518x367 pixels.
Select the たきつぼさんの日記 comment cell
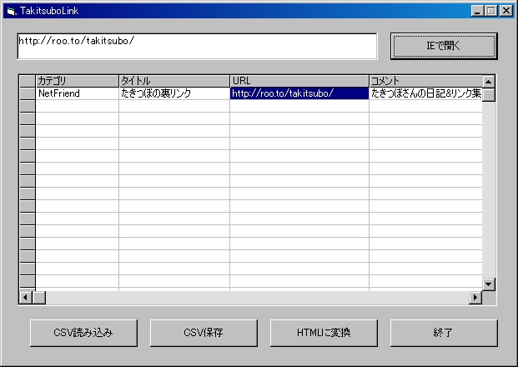tap(425, 93)
